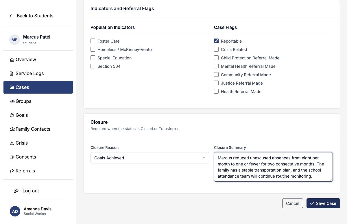This screenshot has width=347, height=224.
Task: Click inside the Closure Summary text area
Action: pyautogui.click(x=273, y=167)
